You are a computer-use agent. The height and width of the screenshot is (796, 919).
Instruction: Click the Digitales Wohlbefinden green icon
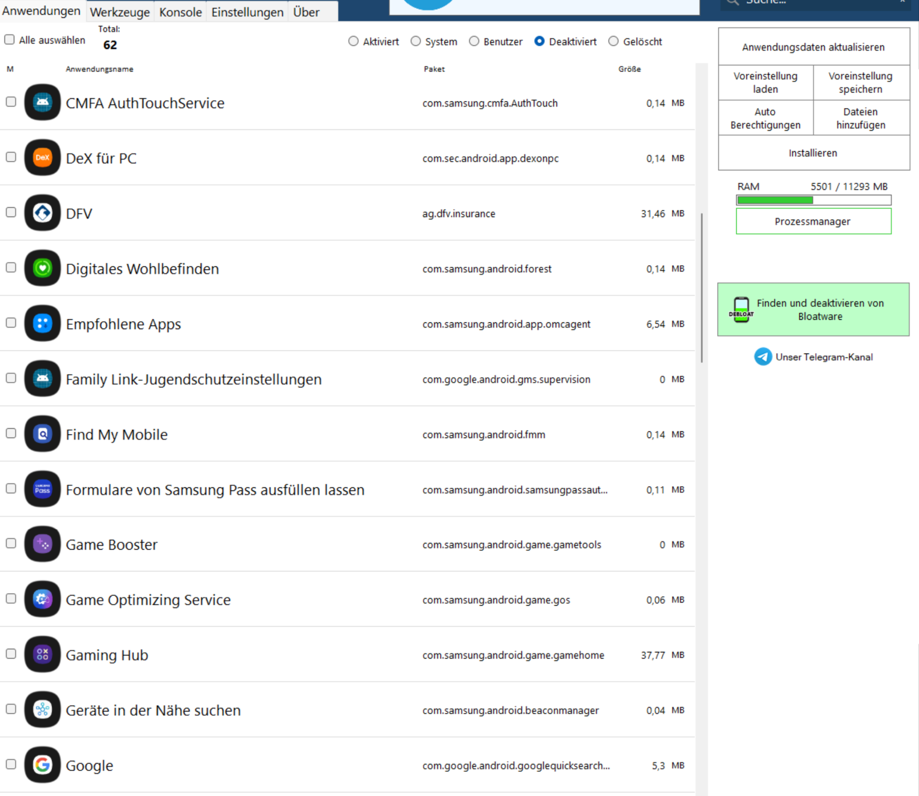click(42, 268)
